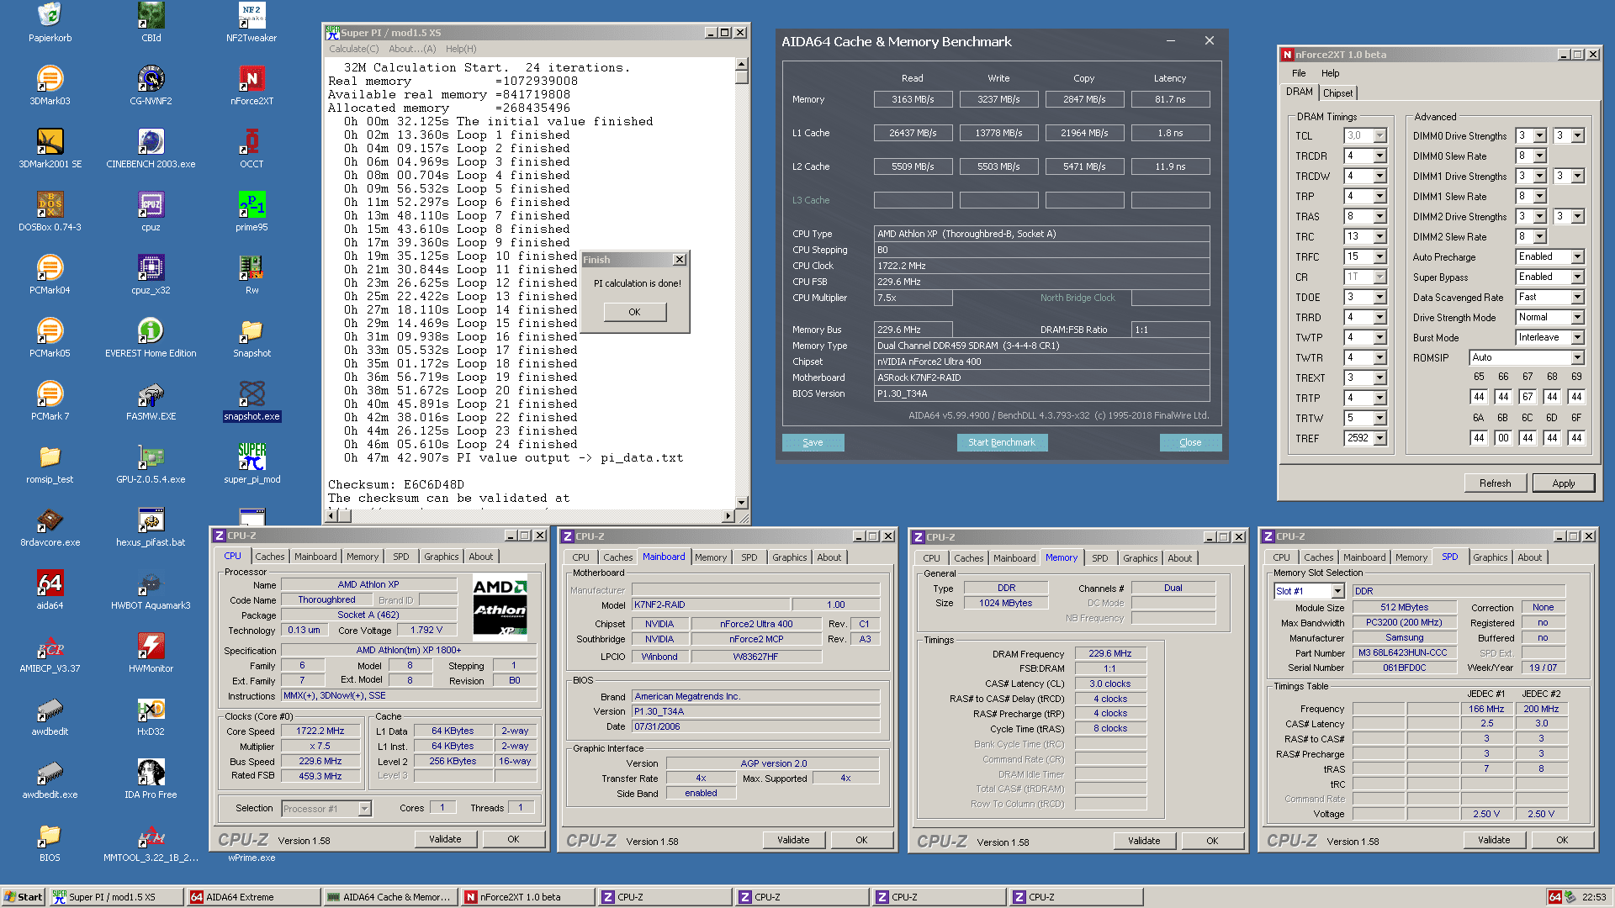
Task: Open the TRFC dropdown in nForce2XT
Action: (x=1380, y=256)
